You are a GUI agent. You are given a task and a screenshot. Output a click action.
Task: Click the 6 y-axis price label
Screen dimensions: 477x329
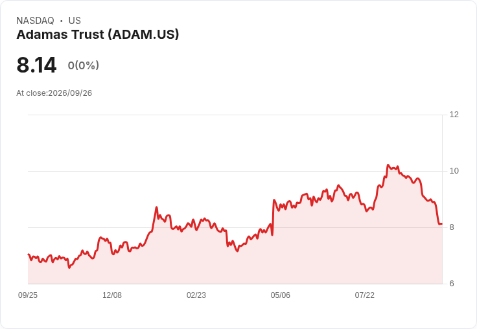(x=452, y=284)
